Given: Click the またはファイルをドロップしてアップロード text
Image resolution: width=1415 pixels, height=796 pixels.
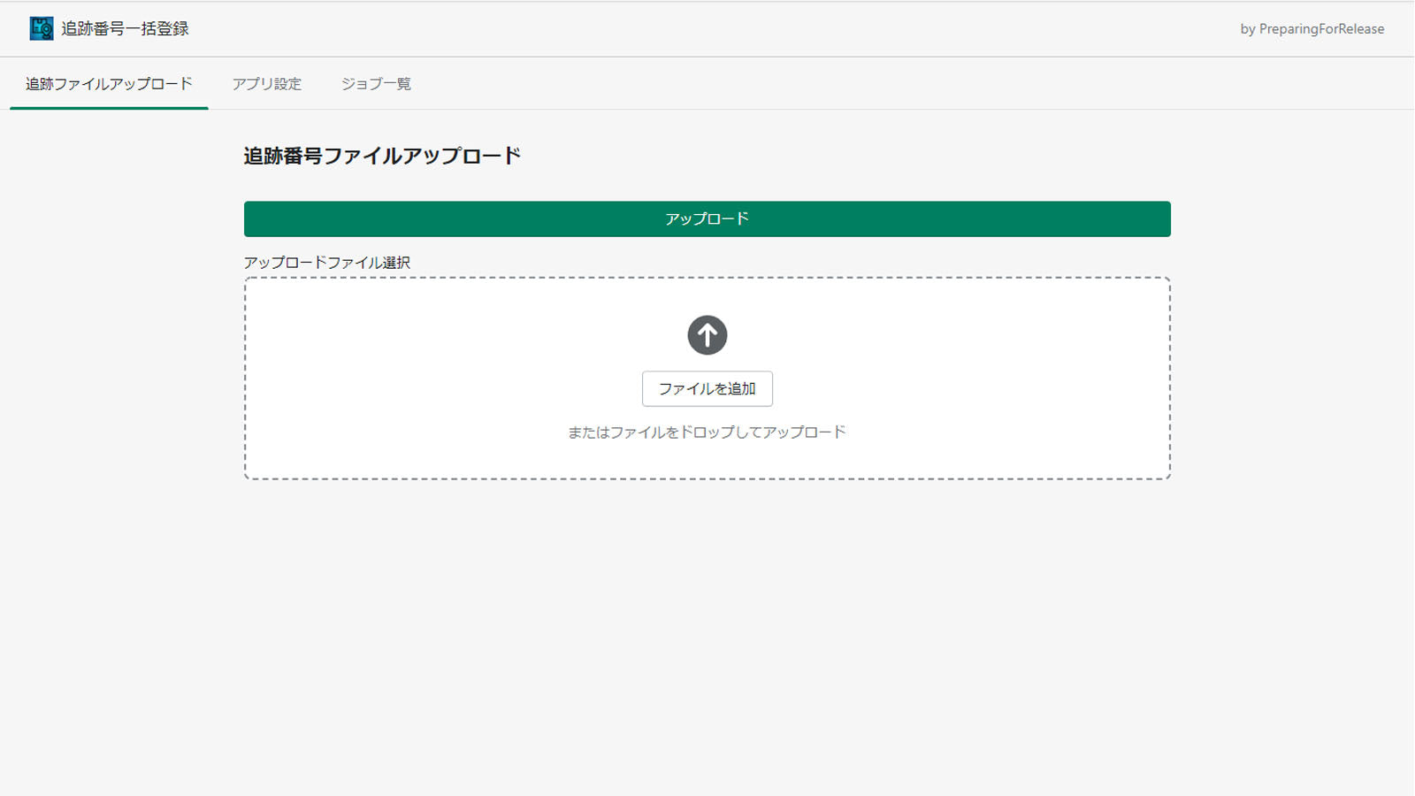Looking at the screenshot, I should tap(707, 432).
